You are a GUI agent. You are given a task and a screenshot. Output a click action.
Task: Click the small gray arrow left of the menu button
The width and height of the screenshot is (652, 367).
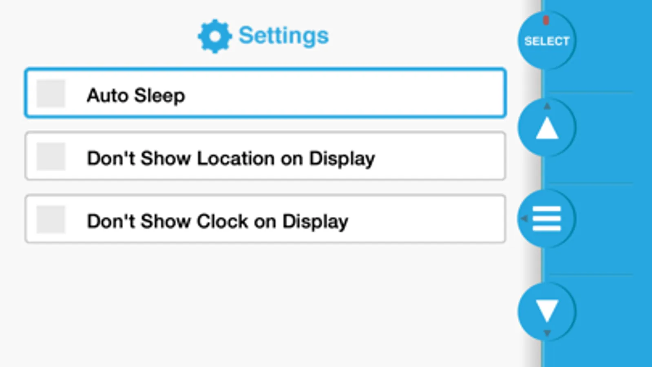click(x=524, y=219)
